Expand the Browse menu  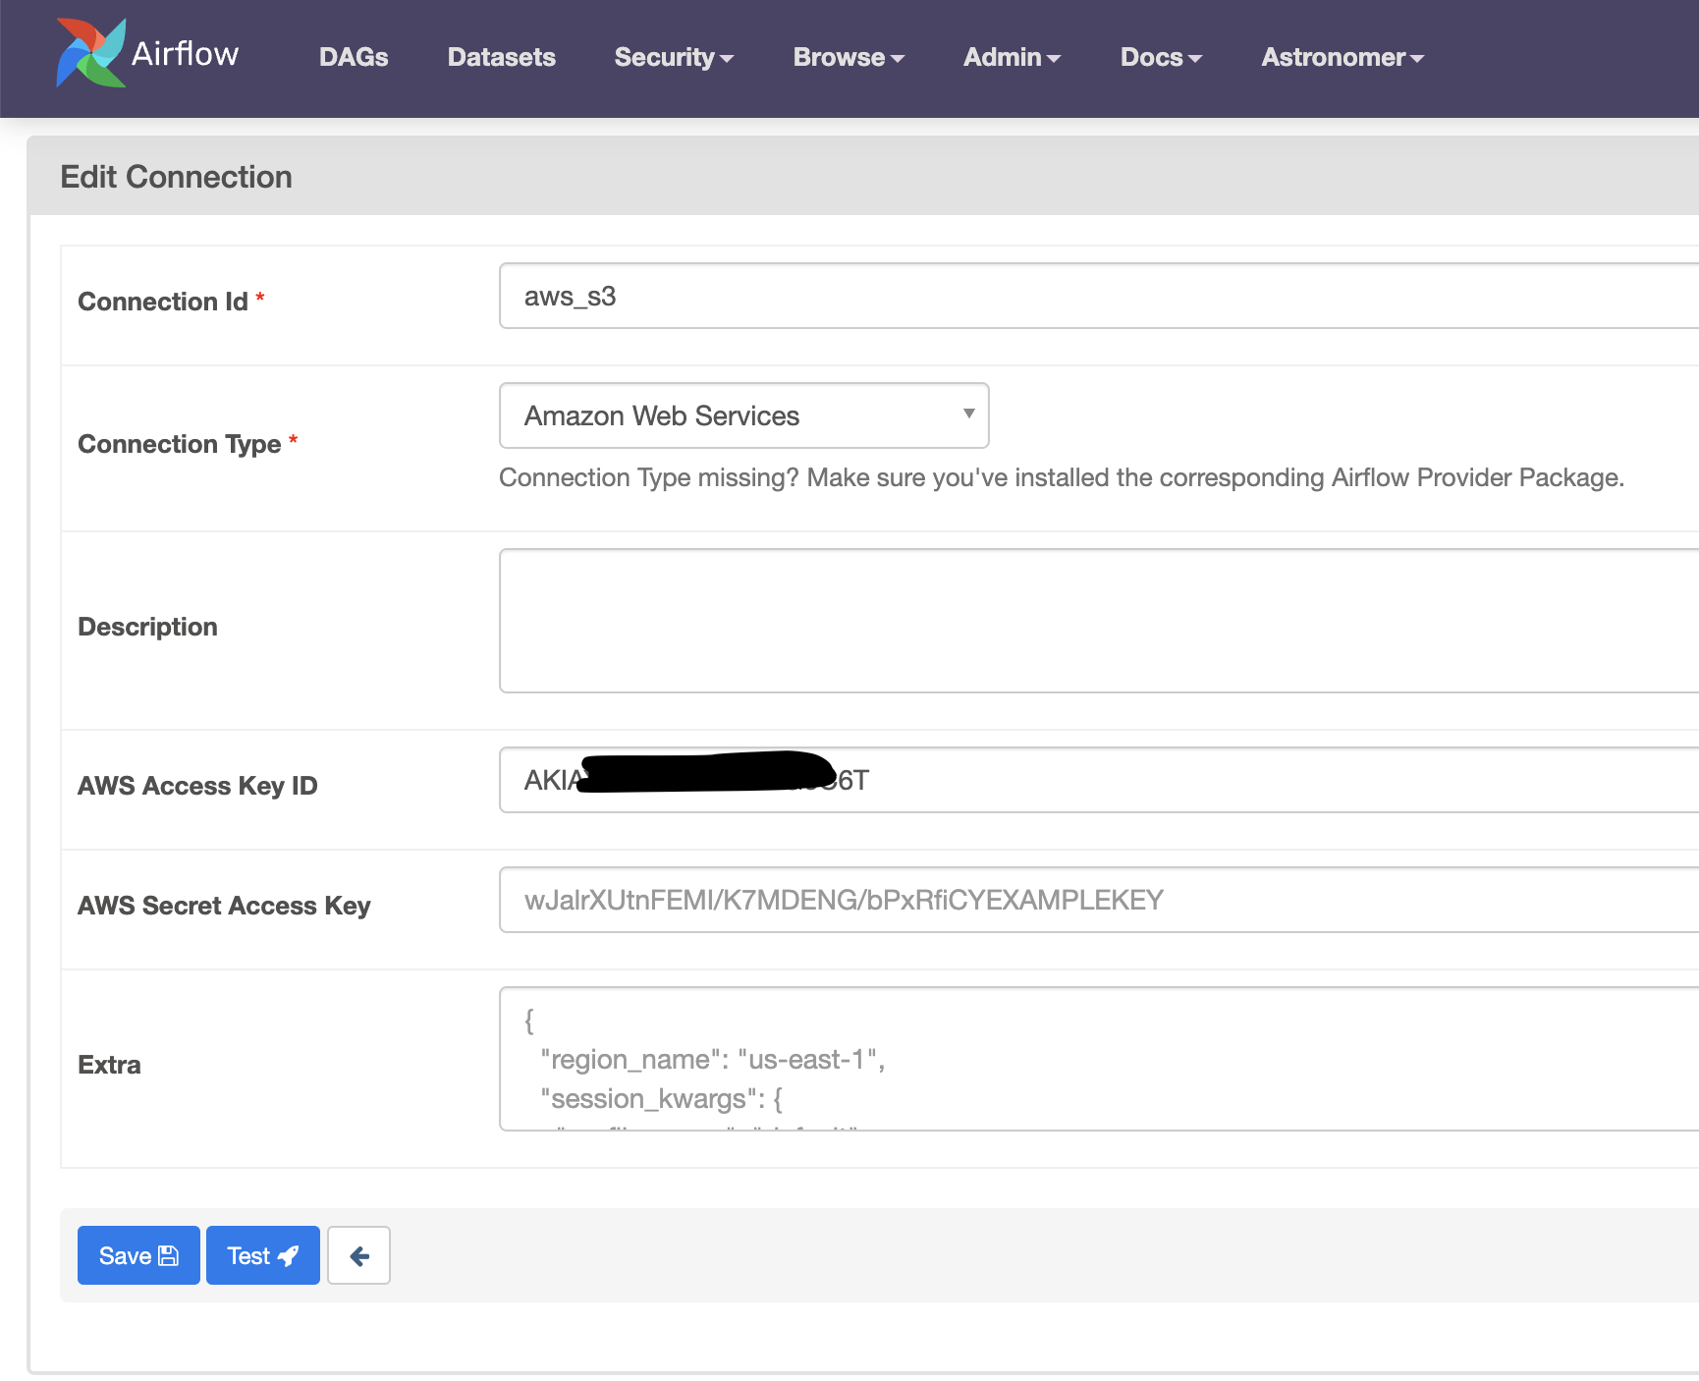click(849, 57)
